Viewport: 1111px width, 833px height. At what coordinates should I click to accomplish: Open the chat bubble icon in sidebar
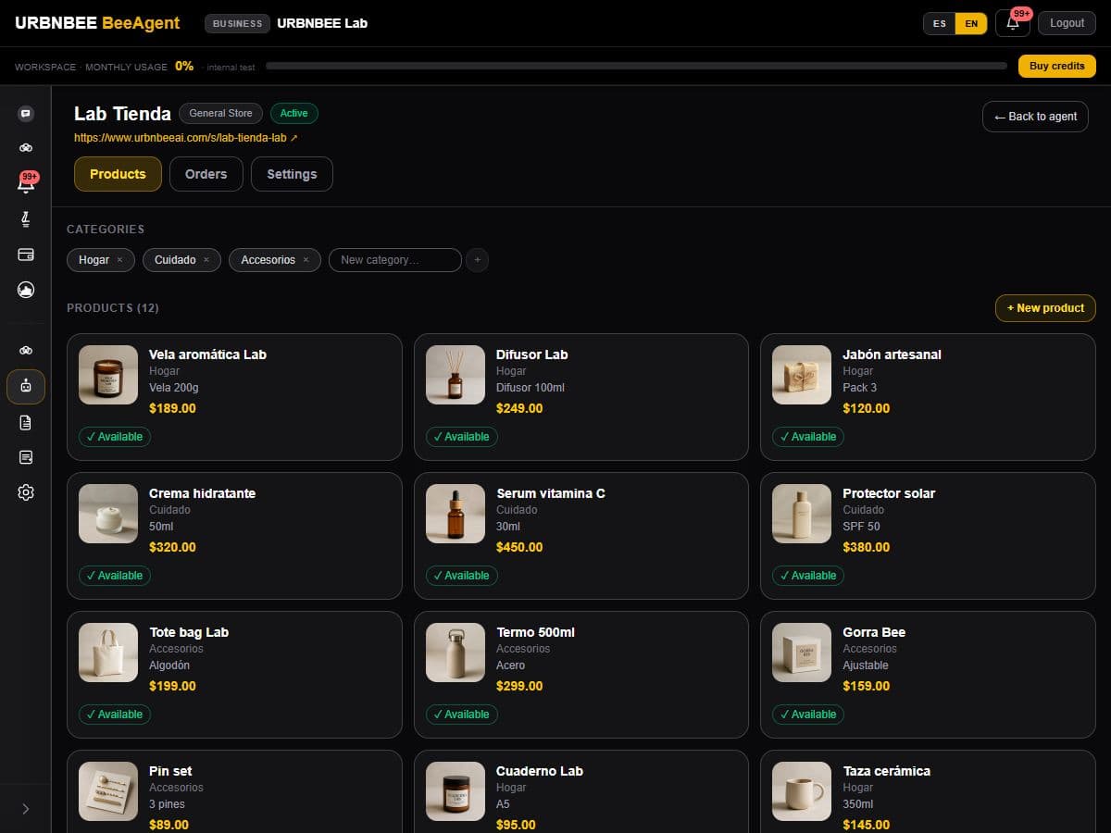(x=26, y=114)
